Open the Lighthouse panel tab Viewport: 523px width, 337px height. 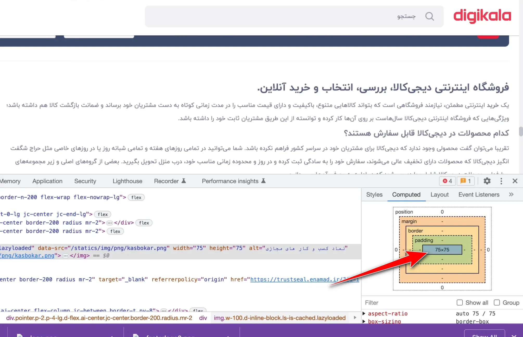tap(127, 181)
